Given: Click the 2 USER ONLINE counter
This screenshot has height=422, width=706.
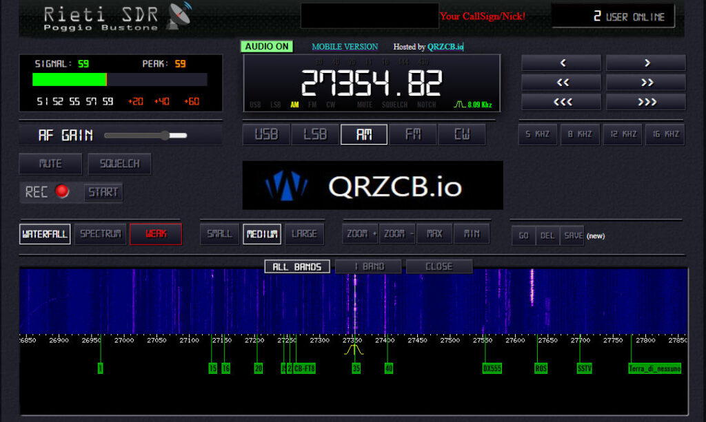Looking at the screenshot, I should 613,17.
